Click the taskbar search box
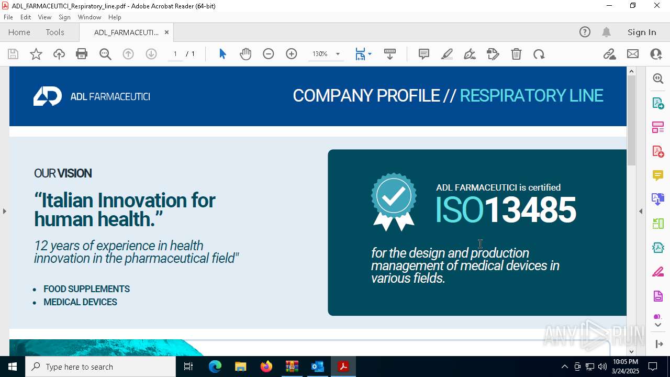Image resolution: width=670 pixels, height=377 pixels. [100, 367]
